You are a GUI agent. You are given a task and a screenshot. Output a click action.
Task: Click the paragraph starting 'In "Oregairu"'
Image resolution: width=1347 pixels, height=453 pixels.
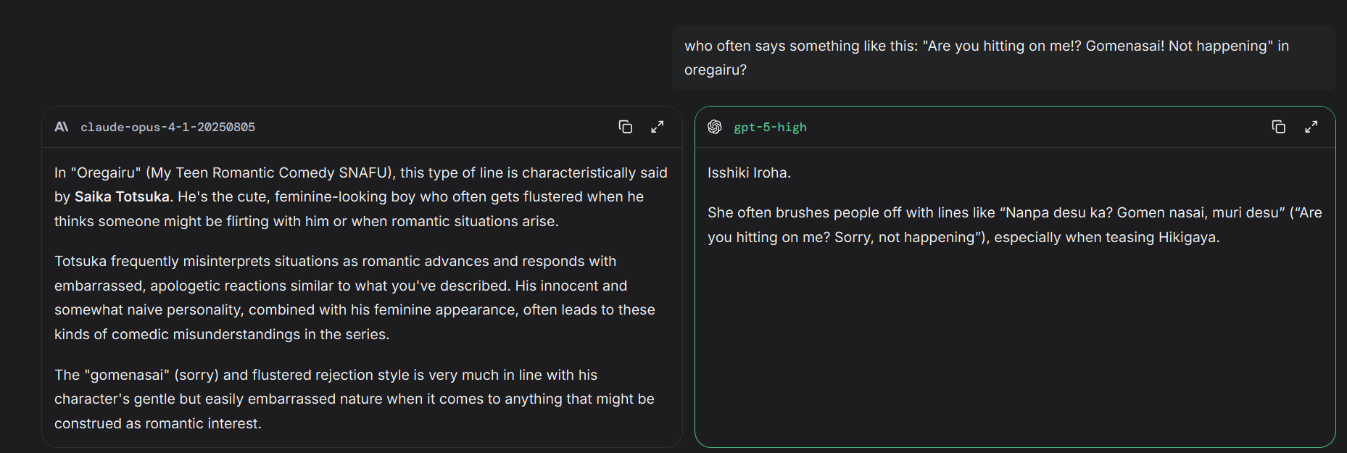[x=360, y=197]
